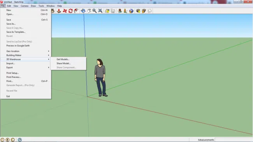Click the greyed Share Component toolbar icon
Screen dimensions: 253x142
pyautogui.click(x=149, y=11)
